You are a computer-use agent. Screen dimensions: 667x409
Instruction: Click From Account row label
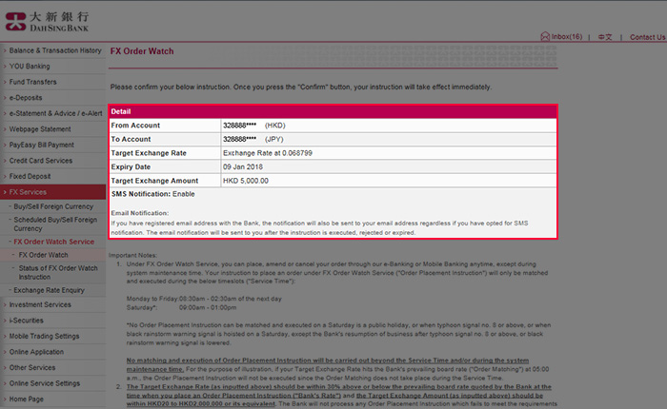point(135,126)
